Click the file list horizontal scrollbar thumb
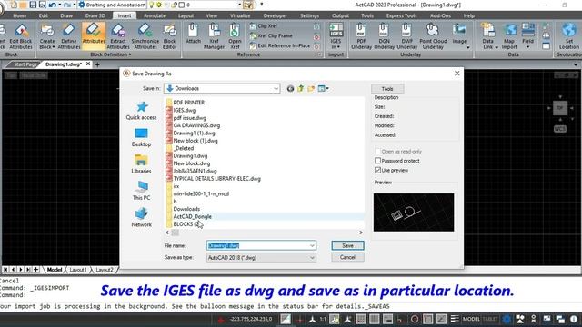This screenshot has width=582, height=327. [x=176, y=233]
